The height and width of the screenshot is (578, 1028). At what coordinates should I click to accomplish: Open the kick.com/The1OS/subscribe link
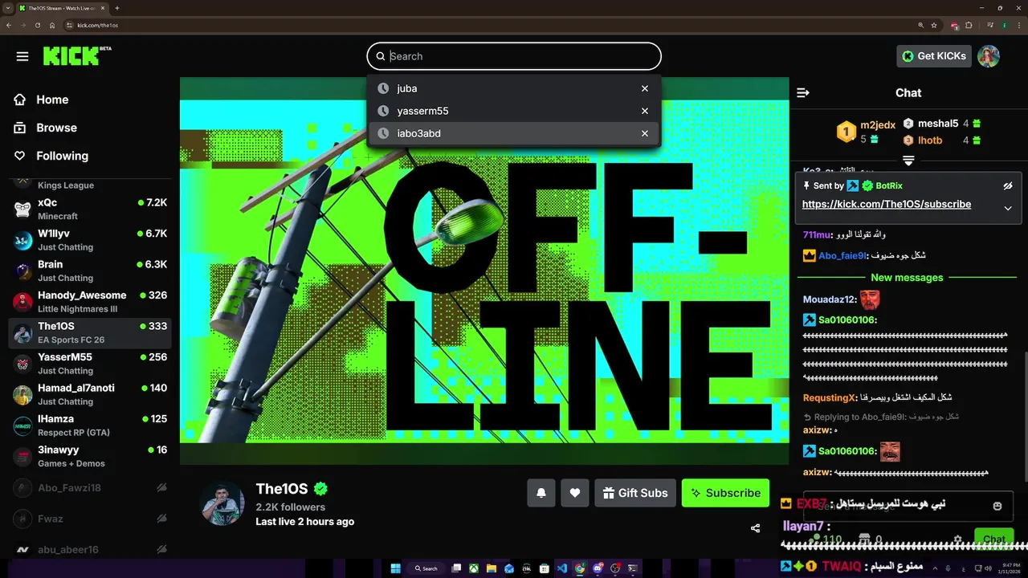(887, 204)
